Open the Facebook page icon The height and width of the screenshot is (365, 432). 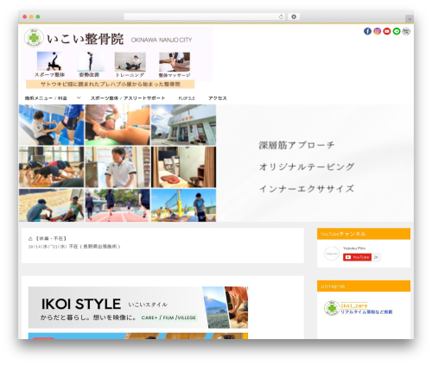click(367, 31)
